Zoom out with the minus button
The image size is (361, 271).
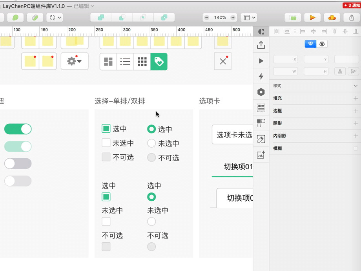coord(207,18)
